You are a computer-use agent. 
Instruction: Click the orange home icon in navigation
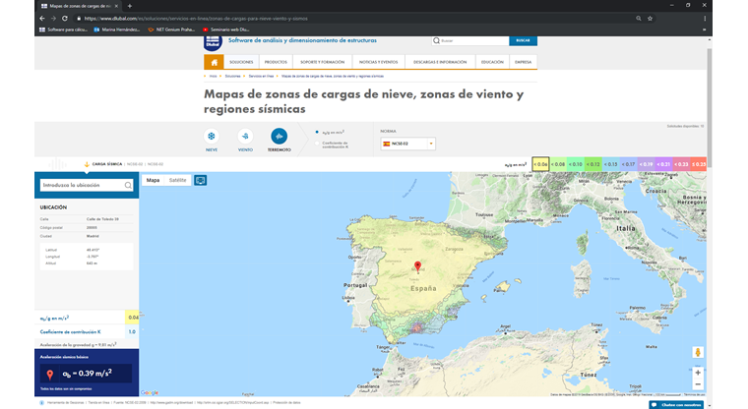coord(214,62)
